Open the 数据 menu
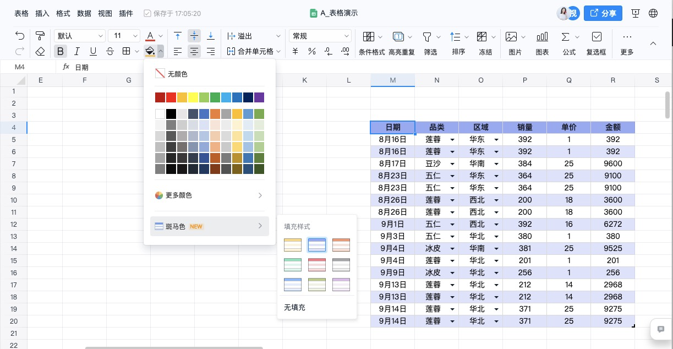Viewport: 673px width, 349px height. tap(84, 13)
